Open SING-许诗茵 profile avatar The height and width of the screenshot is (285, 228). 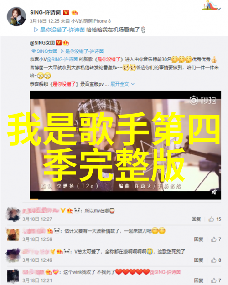tap(16, 17)
